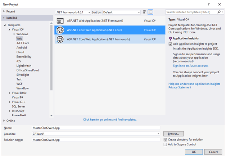Select the Cloud category

tap(20, 52)
